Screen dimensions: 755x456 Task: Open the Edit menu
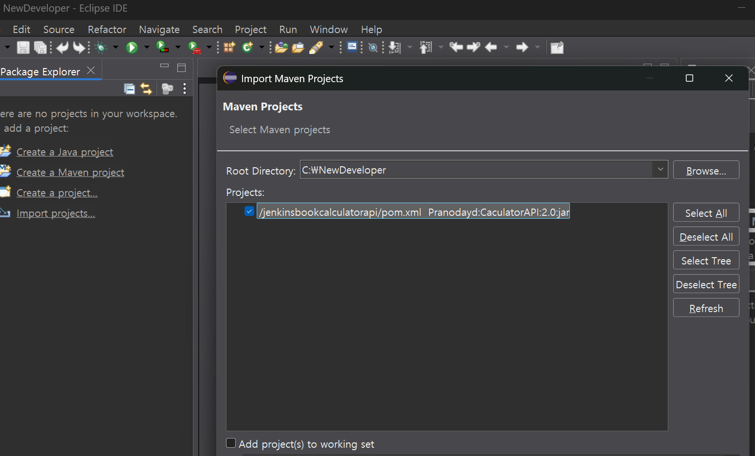[x=21, y=30]
